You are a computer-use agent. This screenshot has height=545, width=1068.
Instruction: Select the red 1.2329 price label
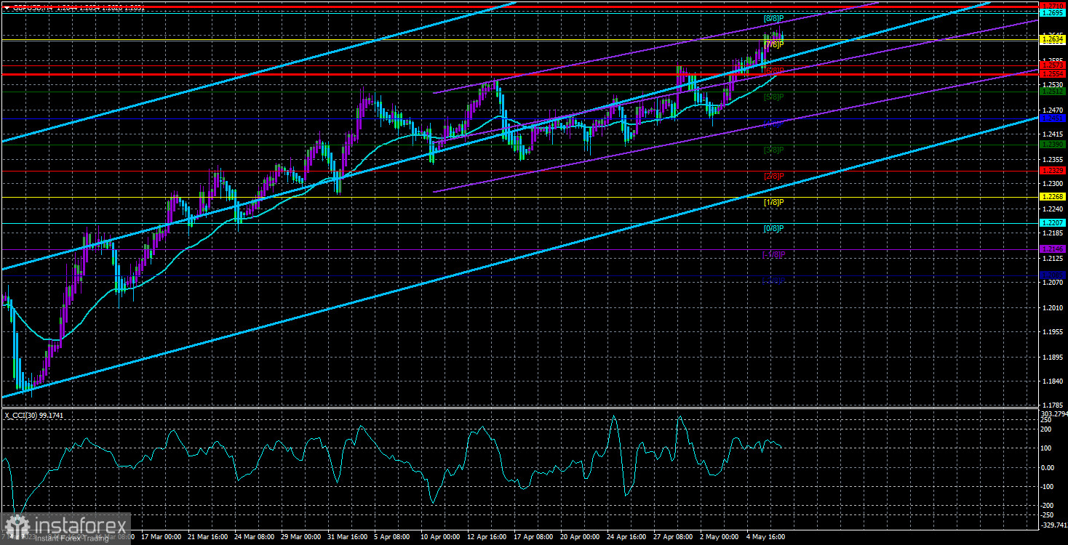(1052, 170)
